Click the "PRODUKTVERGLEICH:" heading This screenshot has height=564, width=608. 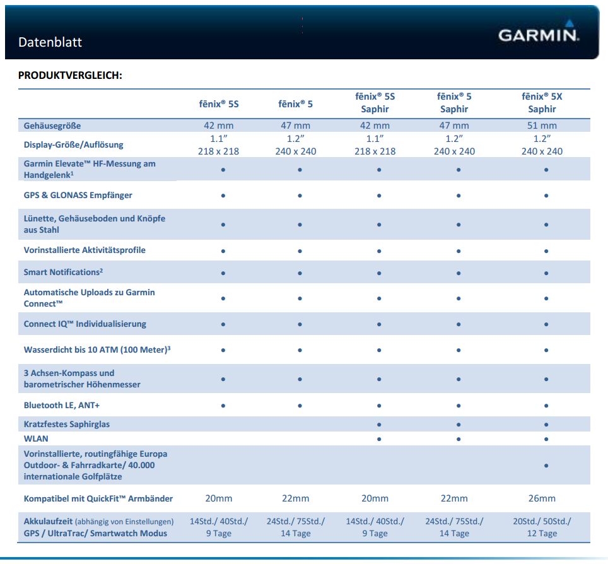click(70, 75)
